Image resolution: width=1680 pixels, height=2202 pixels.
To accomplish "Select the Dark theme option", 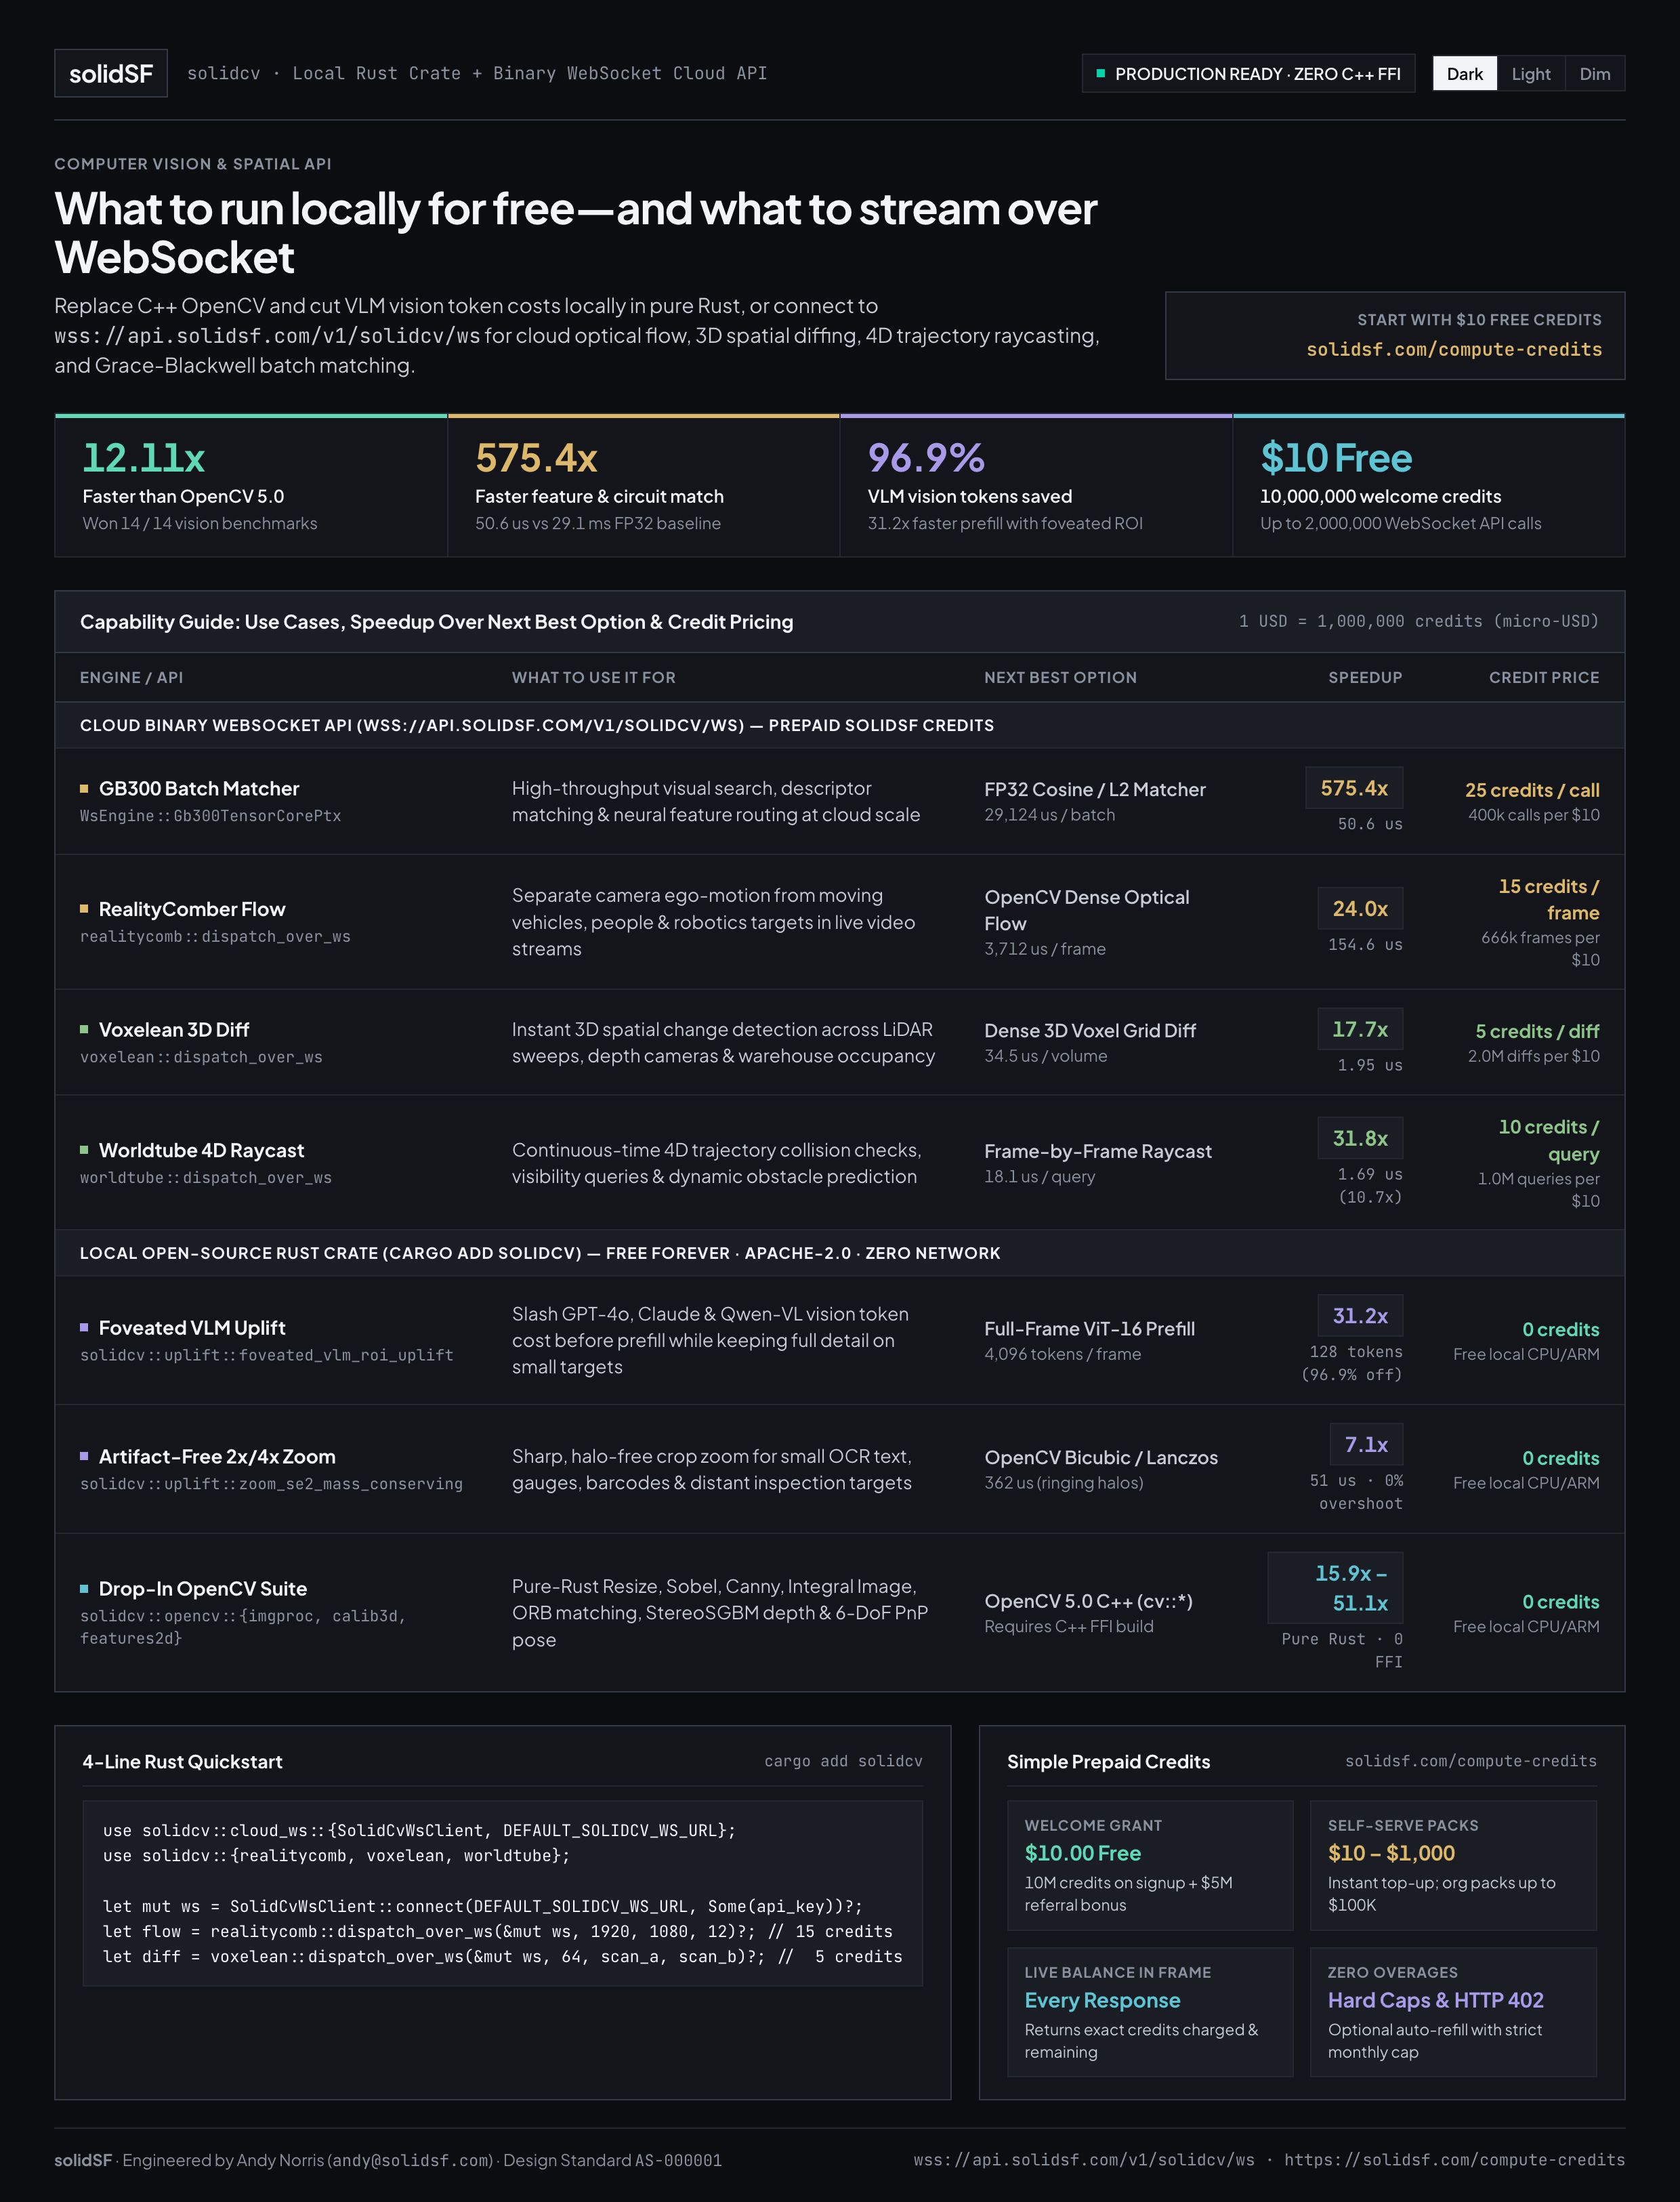I will [x=1464, y=74].
